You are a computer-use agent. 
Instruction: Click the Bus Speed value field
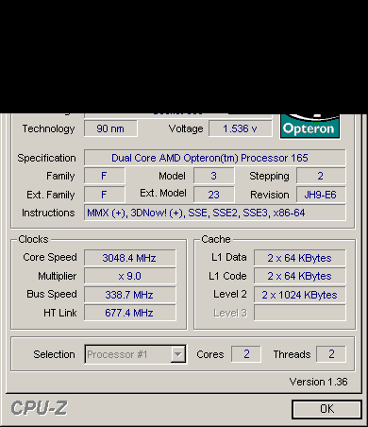pos(130,295)
